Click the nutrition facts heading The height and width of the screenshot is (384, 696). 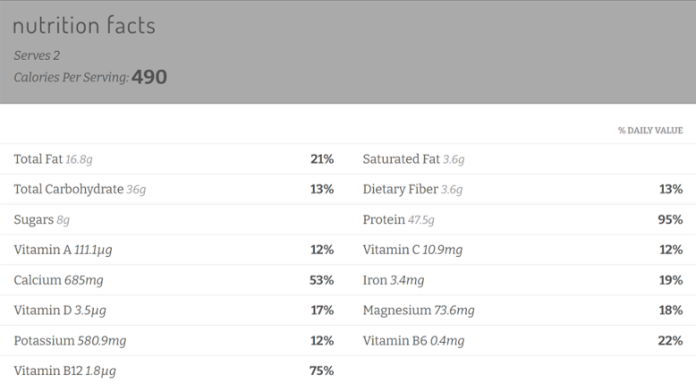tap(84, 25)
